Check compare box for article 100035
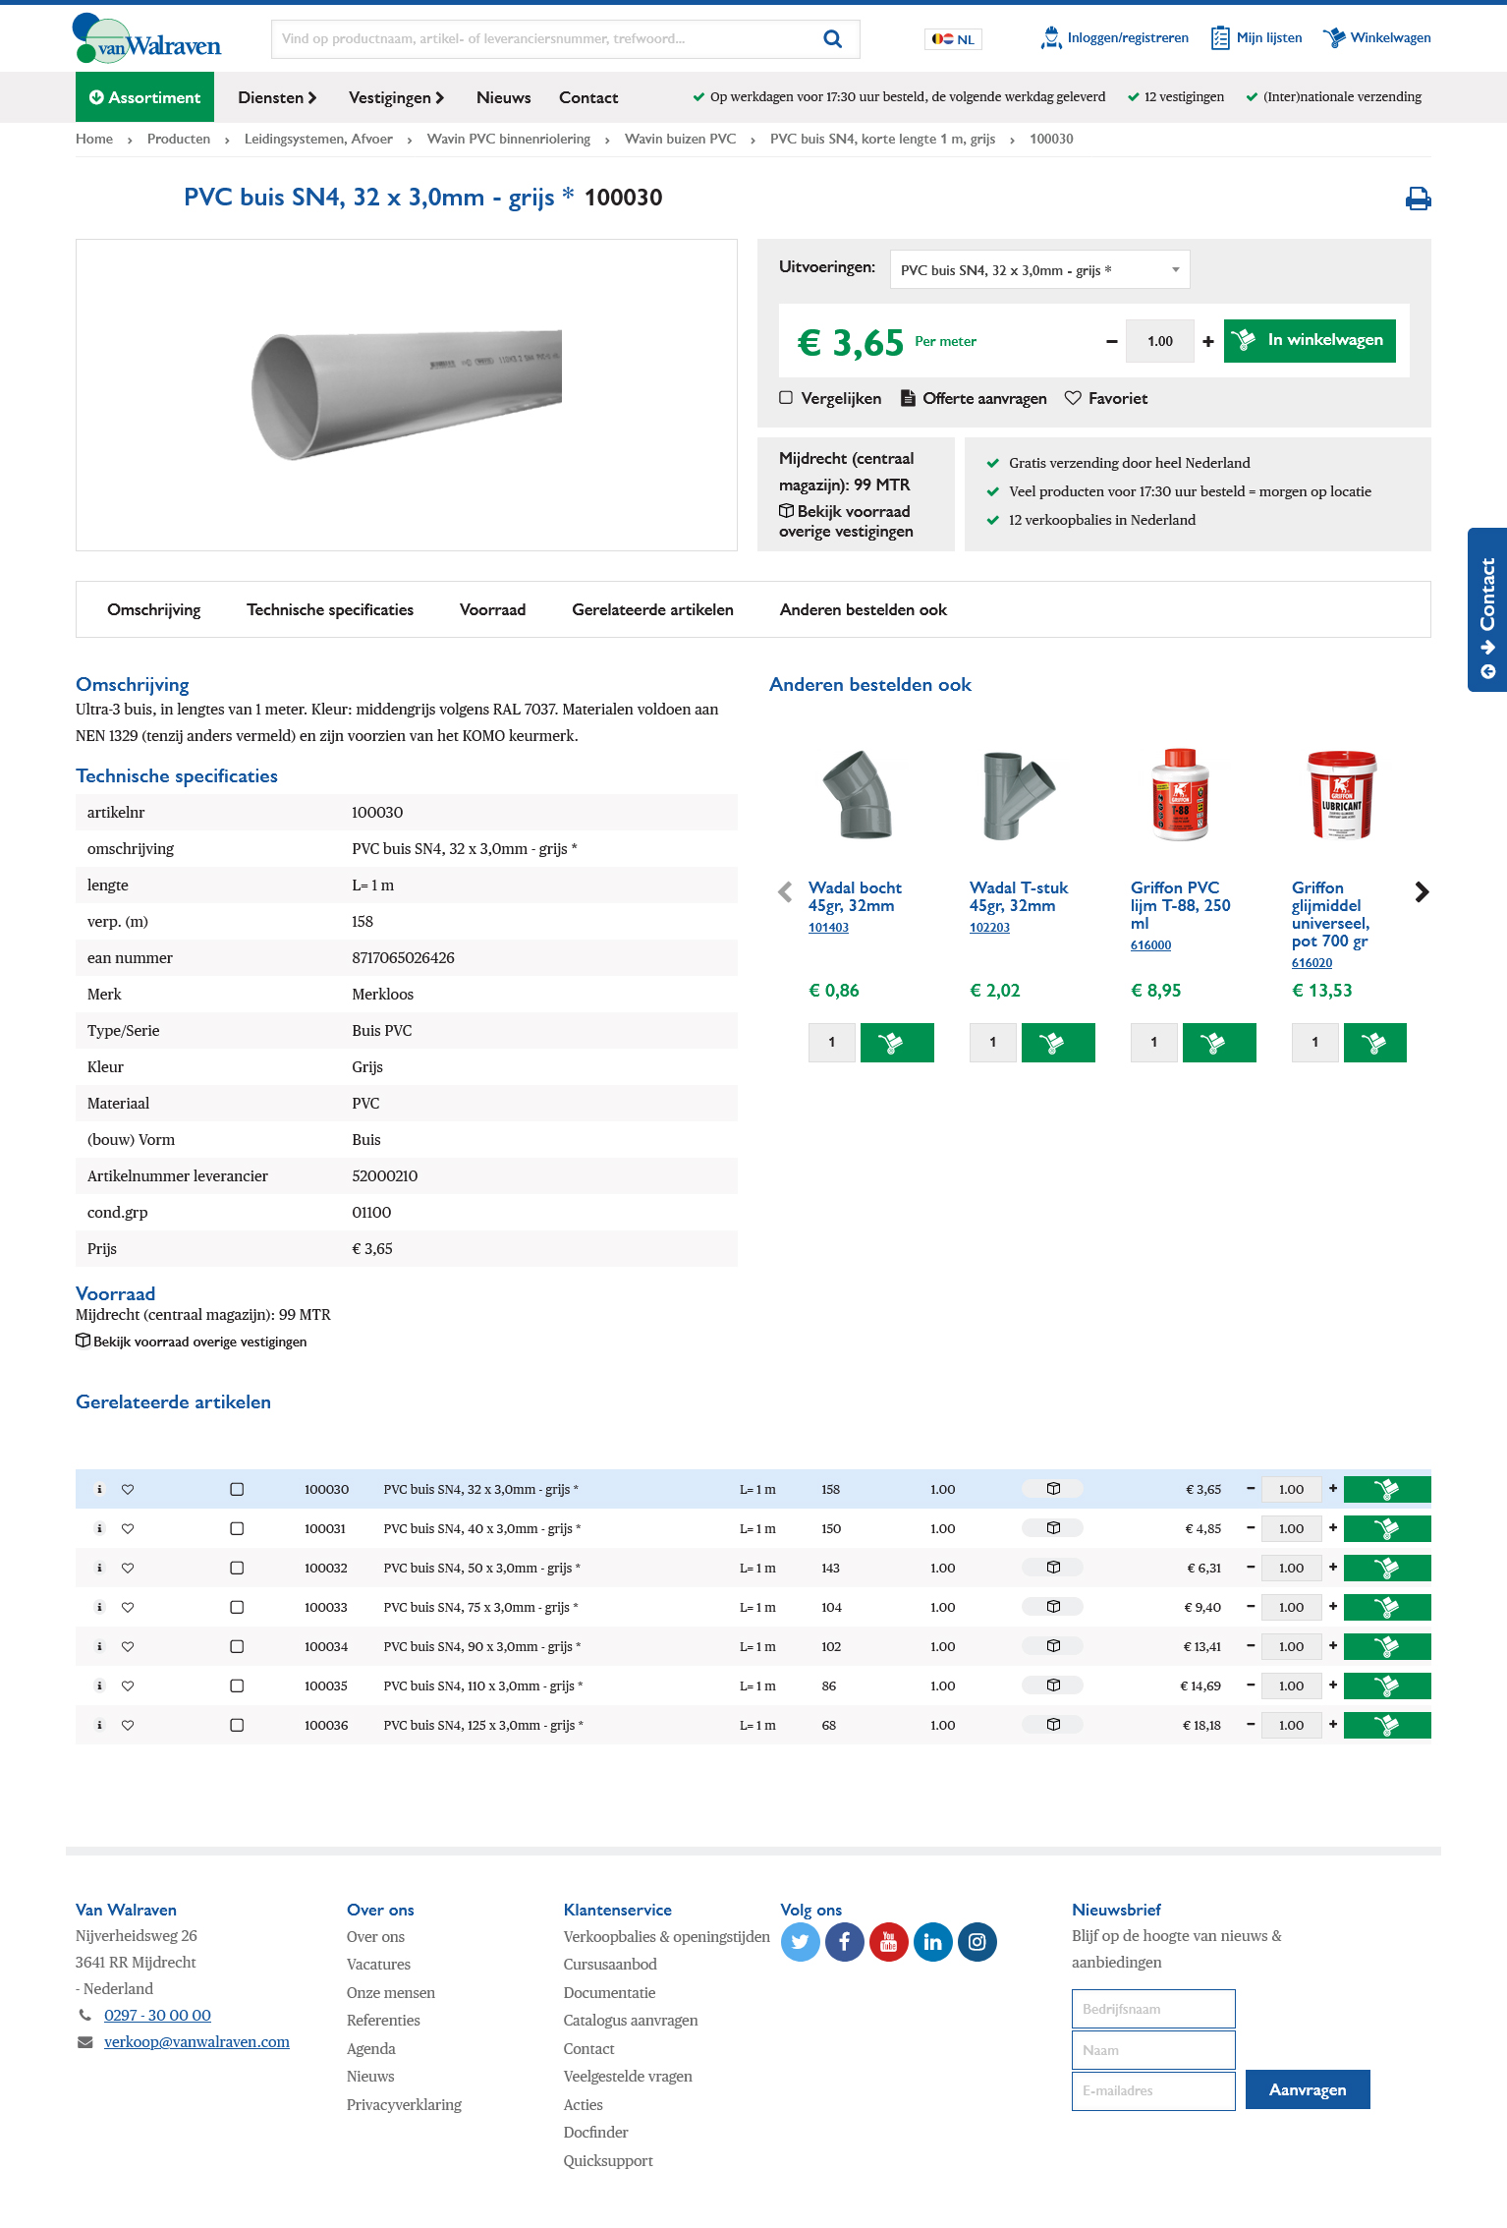 click(237, 1686)
